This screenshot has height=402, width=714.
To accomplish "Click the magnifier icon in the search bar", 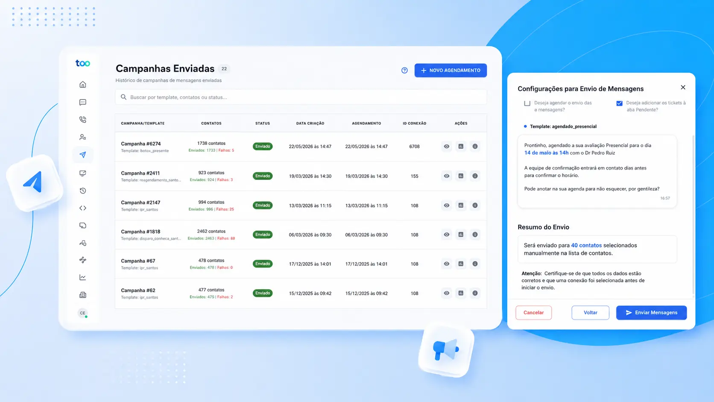I will pos(123,97).
